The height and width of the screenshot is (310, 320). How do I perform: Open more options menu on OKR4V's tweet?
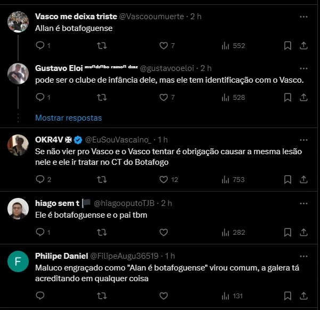coord(303,139)
